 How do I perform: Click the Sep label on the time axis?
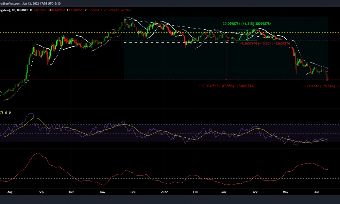[41, 192]
